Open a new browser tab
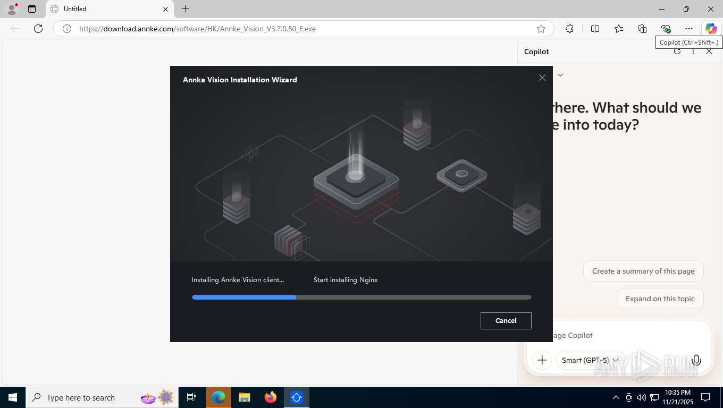Image resolution: width=723 pixels, height=408 pixels. [x=185, y=9]
